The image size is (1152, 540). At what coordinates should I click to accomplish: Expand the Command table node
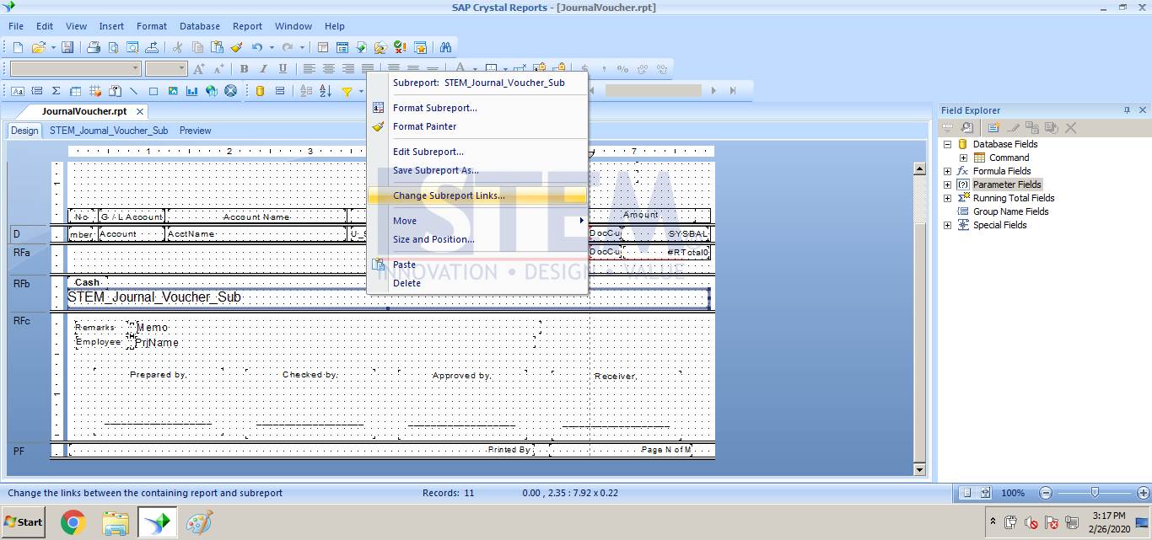point(963,158)
